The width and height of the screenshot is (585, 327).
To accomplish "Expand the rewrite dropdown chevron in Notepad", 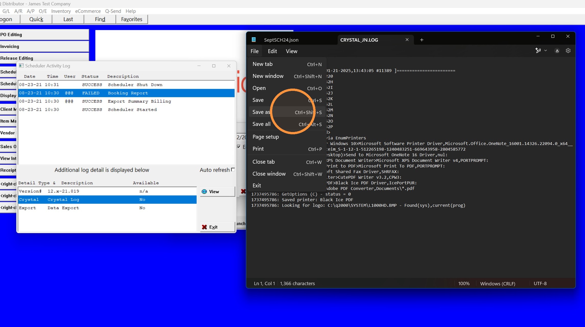I will coord(545,51).
